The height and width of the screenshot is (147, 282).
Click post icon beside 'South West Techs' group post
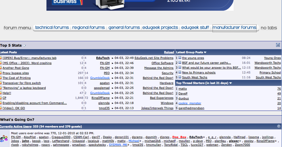[x=180, y=77]
